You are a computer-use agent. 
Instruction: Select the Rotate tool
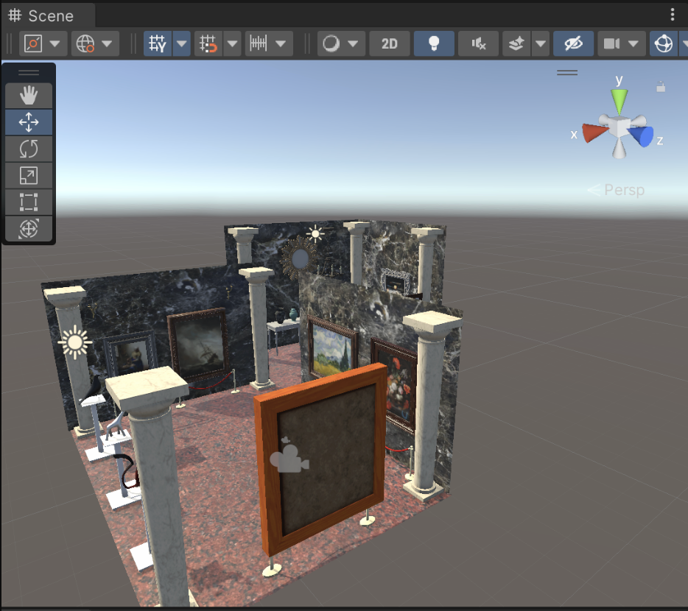(x=29, y=149)
